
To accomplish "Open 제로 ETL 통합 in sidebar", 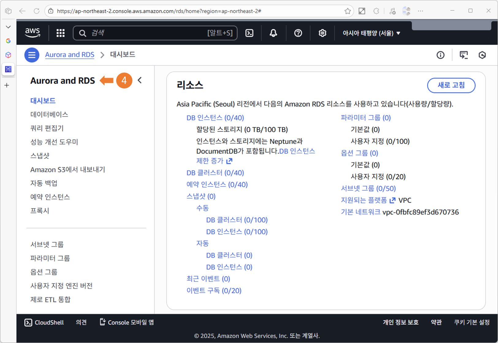I will [50, 300].
